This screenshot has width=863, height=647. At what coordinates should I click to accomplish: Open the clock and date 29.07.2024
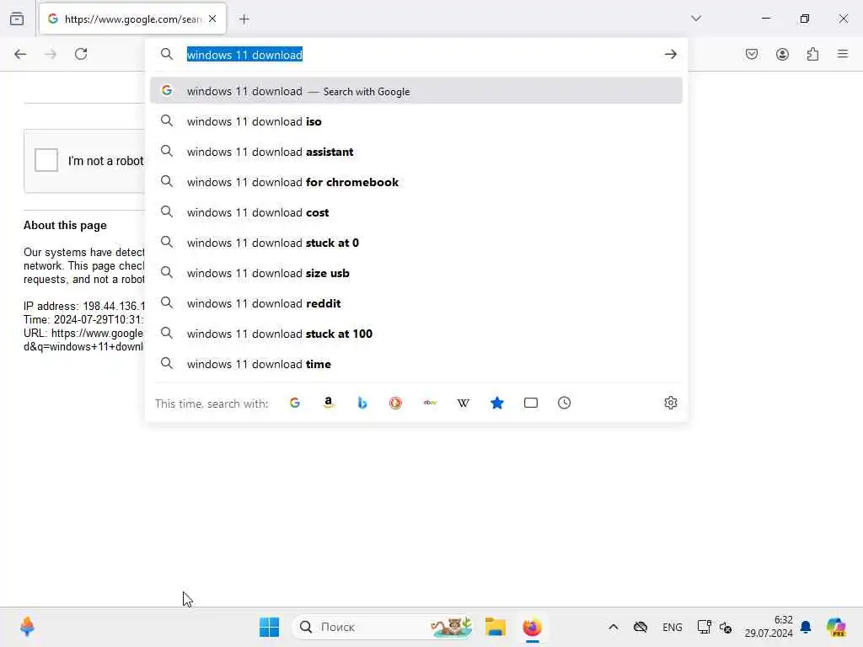tap(769, 627)
